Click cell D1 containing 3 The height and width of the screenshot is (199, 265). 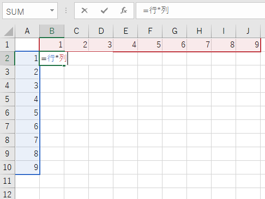[101, 45]
